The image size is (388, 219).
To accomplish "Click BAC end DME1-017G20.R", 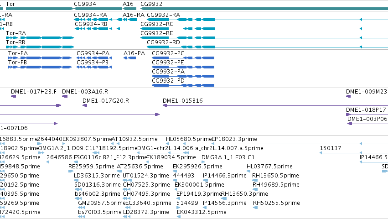I will pyautogui.click(x=106, y=101).
